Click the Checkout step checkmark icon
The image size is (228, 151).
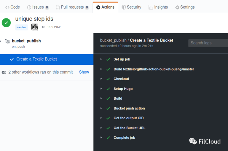pos(108,79)
